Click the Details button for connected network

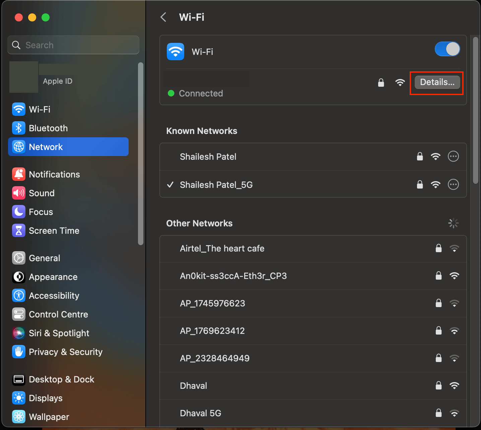click(436, 82)
